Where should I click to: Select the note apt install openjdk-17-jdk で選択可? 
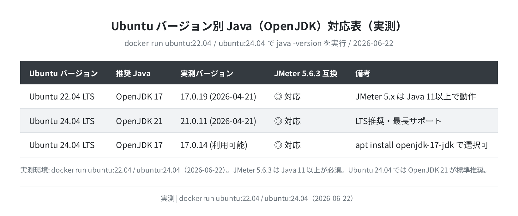pos(422,145)
